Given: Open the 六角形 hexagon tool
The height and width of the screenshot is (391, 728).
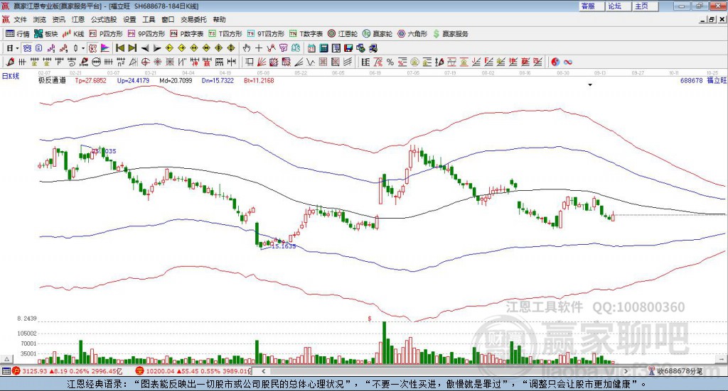Looking at the screenshot, I should pos(412,34).
